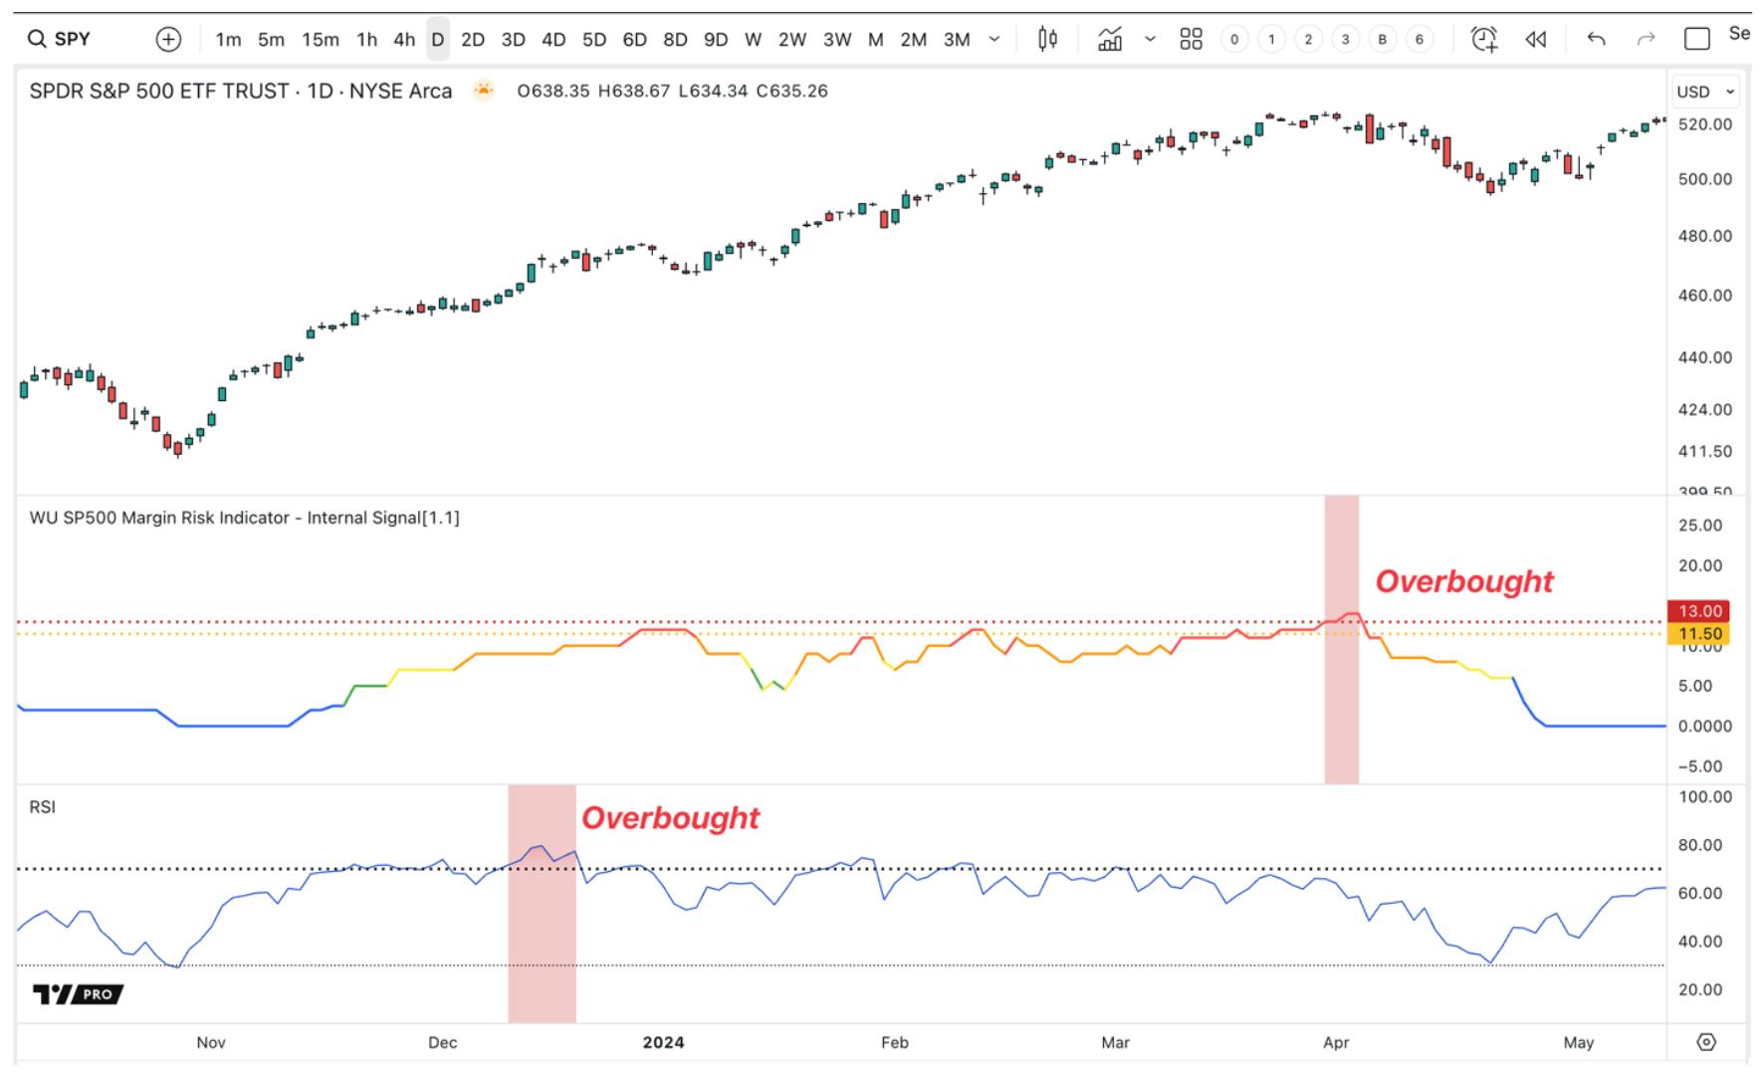Expand the indicators favorites chevron
Image resolution: width=1764 pixels, height=1073 pixels.
1150,39
